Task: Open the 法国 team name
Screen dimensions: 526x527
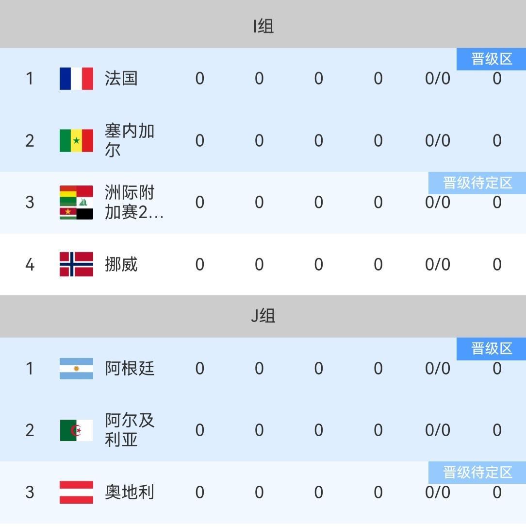Action: tap(121, 79)
